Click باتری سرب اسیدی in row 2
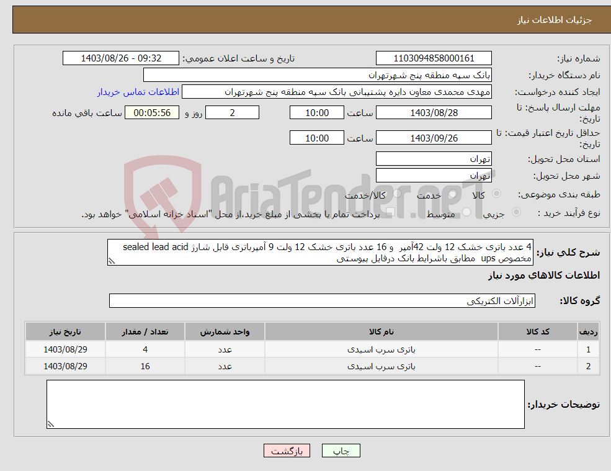 tap(381, 366)
